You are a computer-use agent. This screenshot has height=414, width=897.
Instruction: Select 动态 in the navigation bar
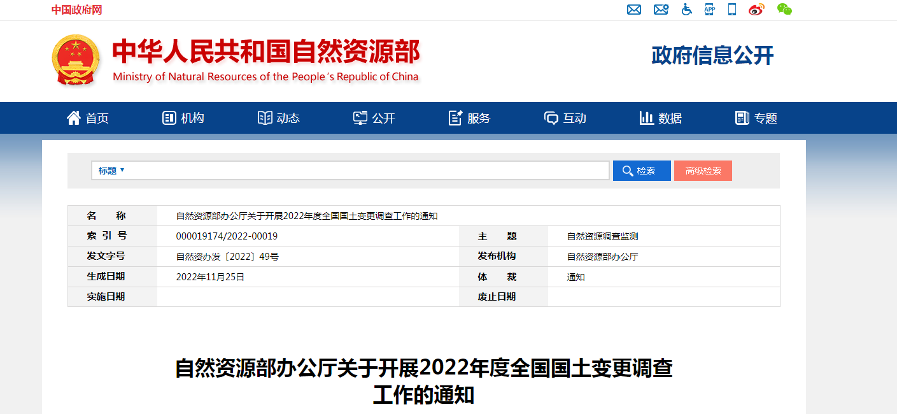point(279,118)
